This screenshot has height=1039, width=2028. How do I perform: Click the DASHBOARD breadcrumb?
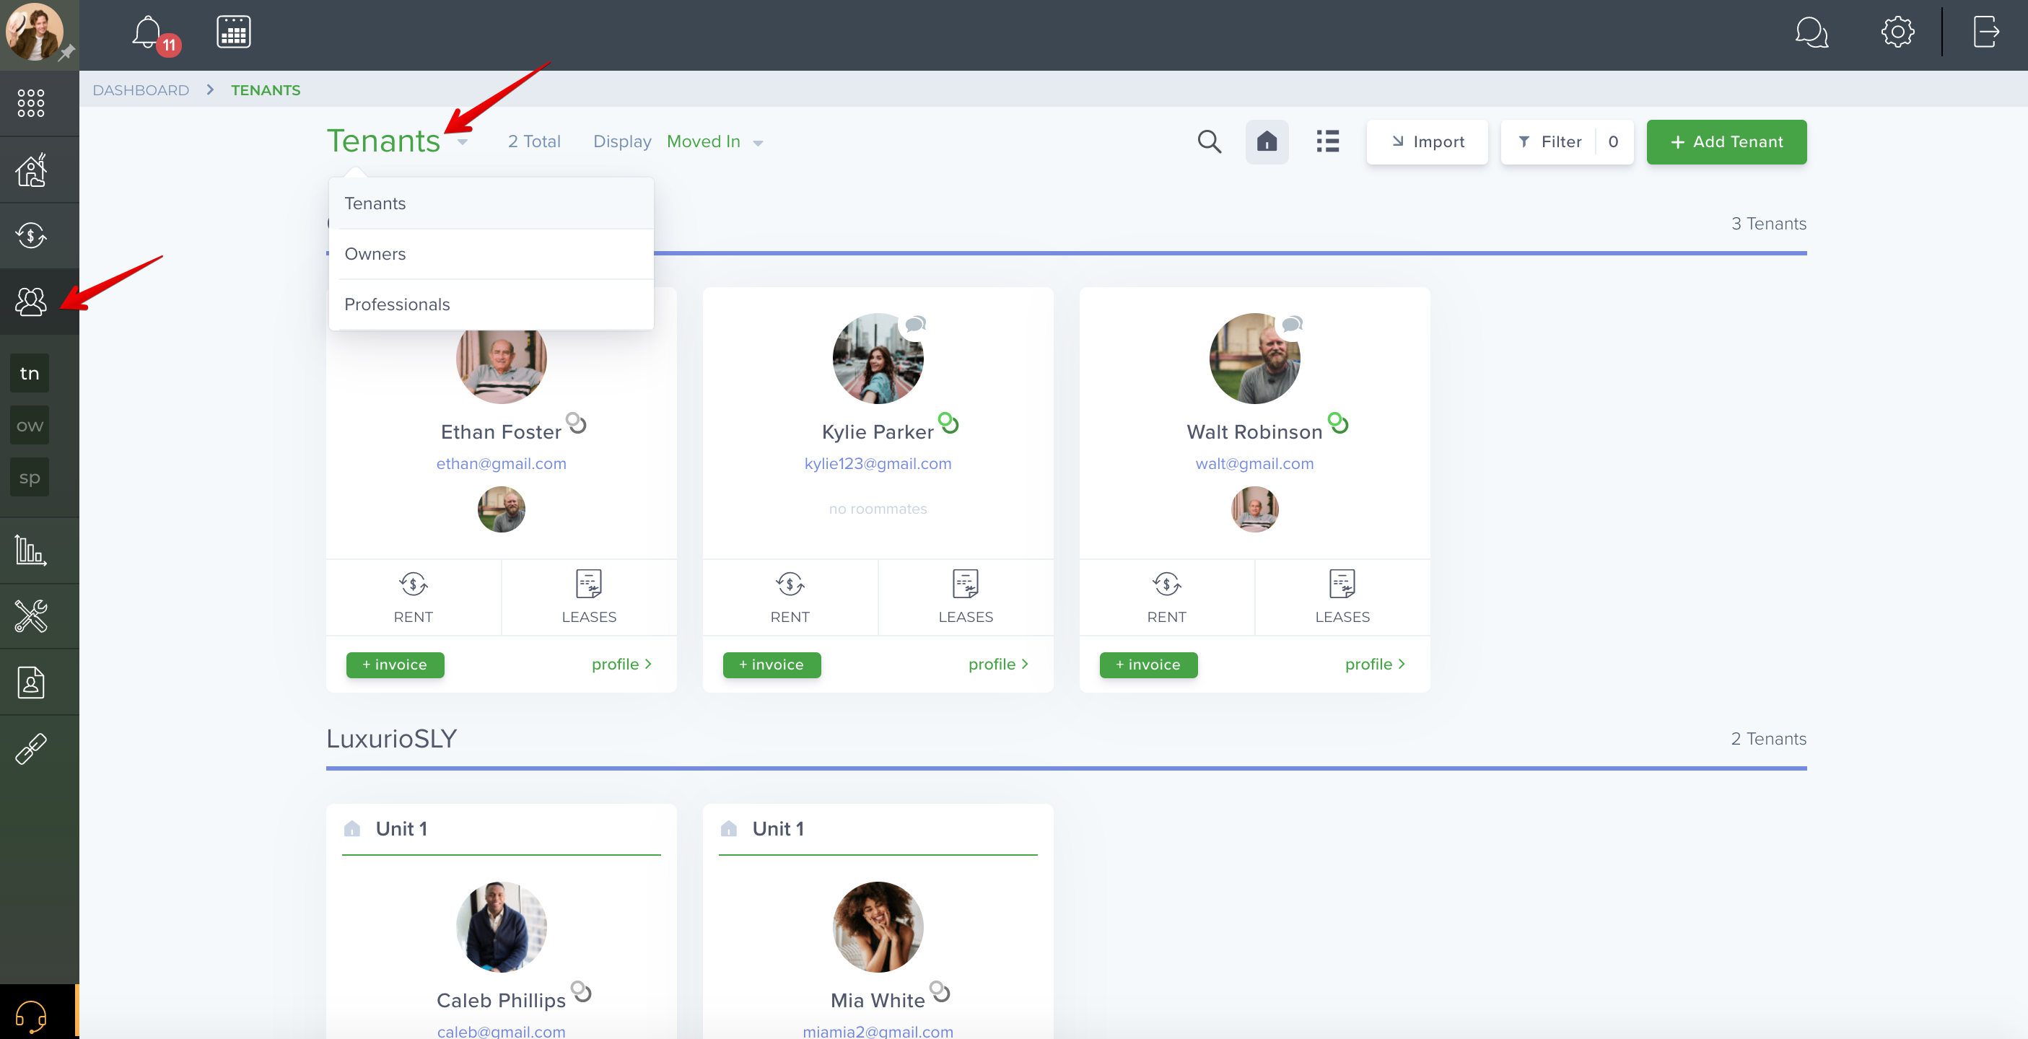141,89
